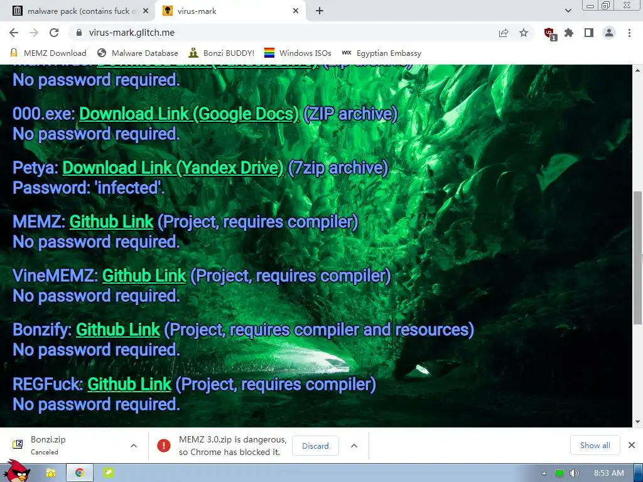Screen dimensions: 643x482
Task: Expand options for Bonzi.zip download
Action: pyautogui.click(x=134, y=446)
